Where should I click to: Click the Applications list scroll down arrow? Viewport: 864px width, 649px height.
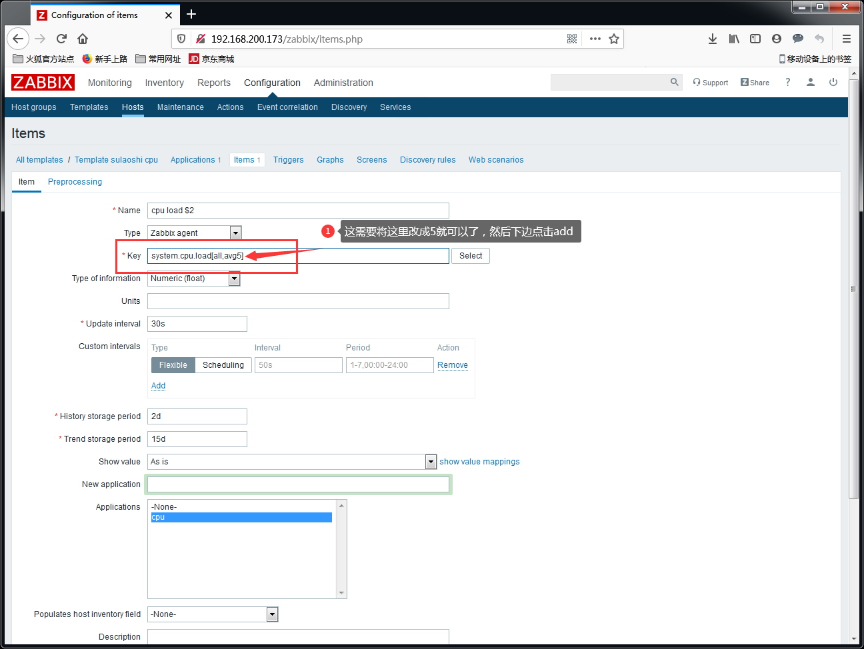pyautogui.click(x=342, y=593)
